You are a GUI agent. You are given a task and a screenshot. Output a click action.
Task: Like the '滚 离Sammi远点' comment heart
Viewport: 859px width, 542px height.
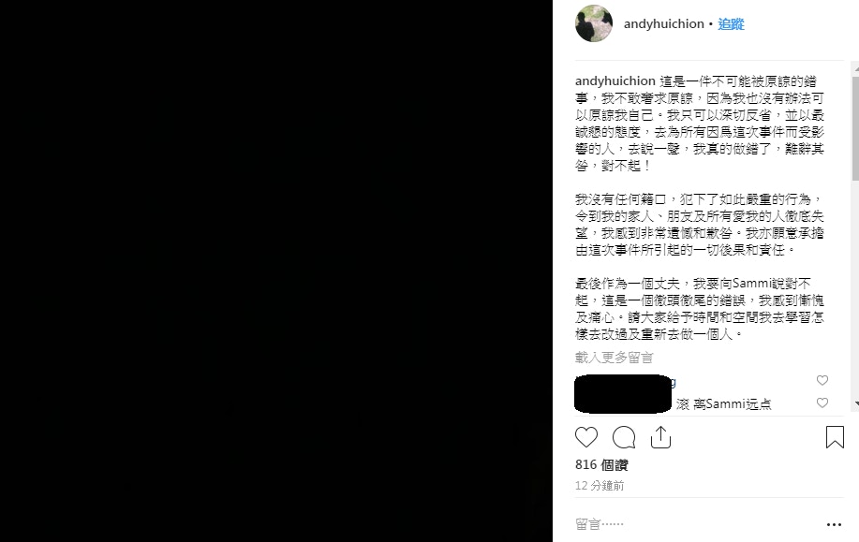pyautogui.click(x=822, y=403)
